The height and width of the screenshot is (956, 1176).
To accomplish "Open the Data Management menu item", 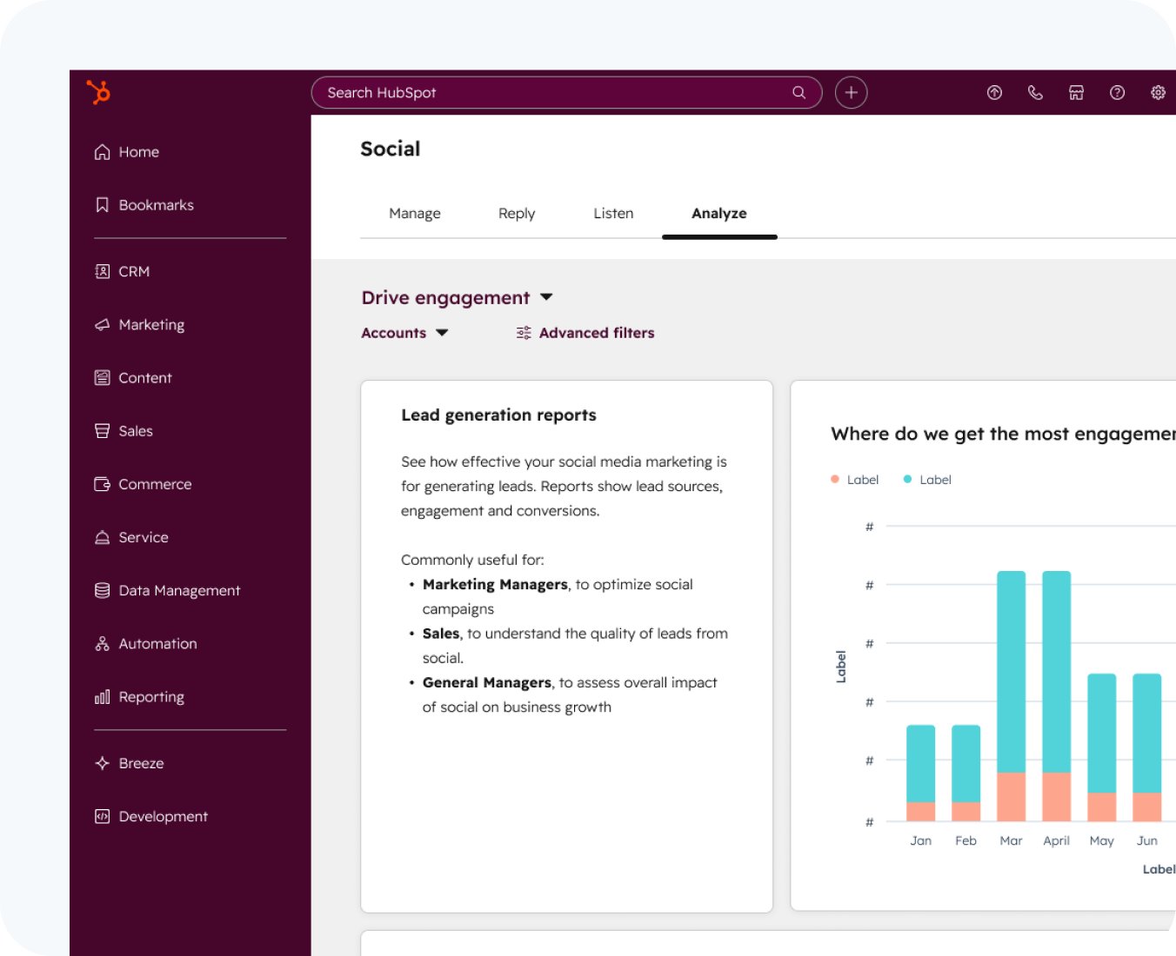I will tap(167, 590).
